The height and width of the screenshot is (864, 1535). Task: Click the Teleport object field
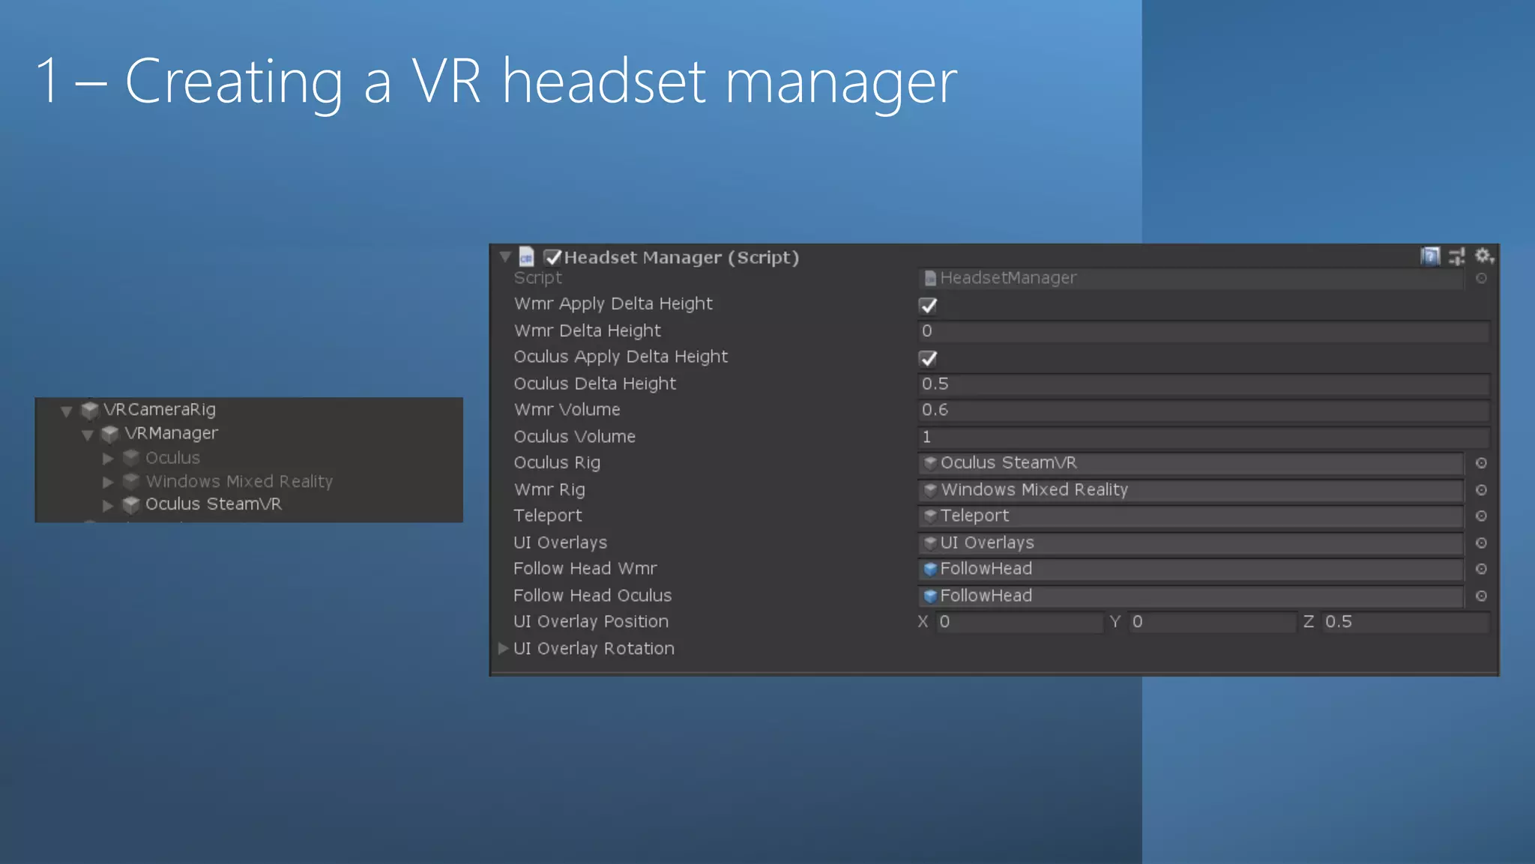[x=1191, y=516]
